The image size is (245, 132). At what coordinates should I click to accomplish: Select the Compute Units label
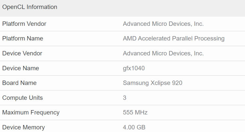(23, 98)
